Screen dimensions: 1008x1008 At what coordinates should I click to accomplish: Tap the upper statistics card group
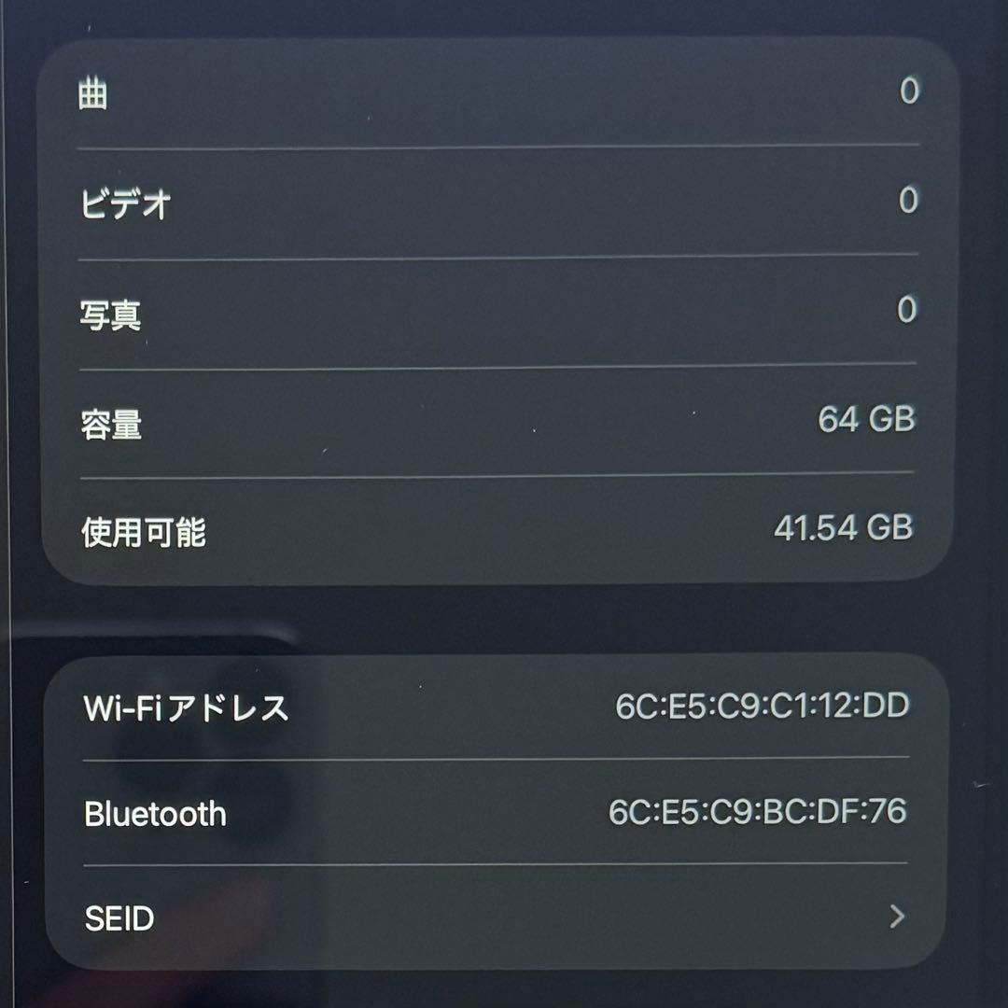(495, 308)
